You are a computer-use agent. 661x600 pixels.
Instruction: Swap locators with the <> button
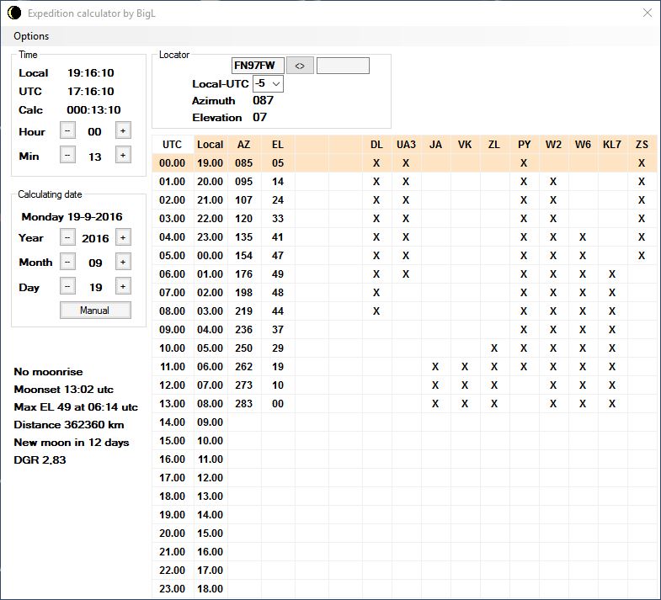coord(300,66)
